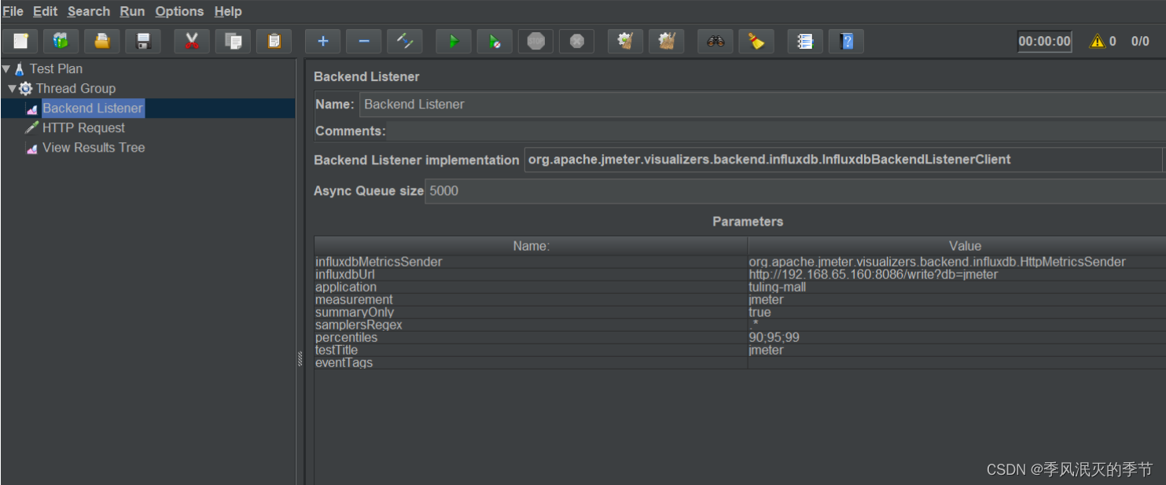This screenshot has height=485, width=1166.
Task: Click the warning triangle log icon
Action: pos(1097,42)
